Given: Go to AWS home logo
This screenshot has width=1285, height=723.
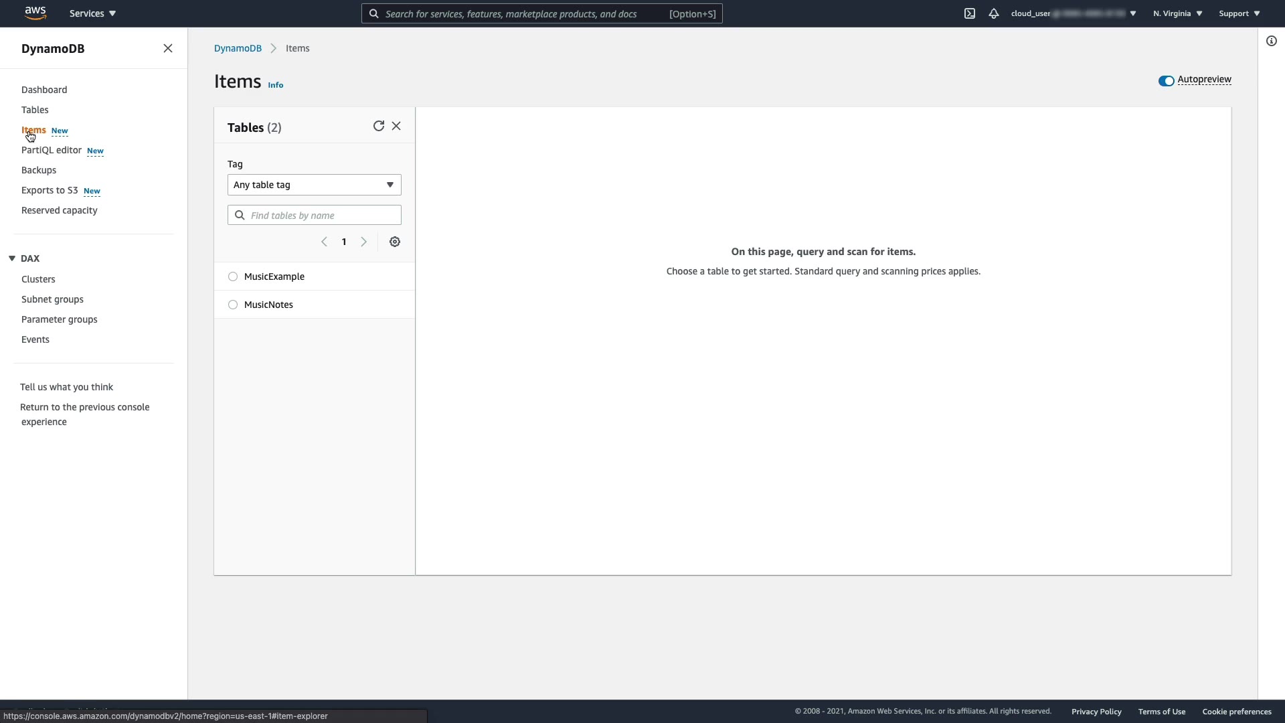Looking at the screenshot, I should (x=35, y=13).
